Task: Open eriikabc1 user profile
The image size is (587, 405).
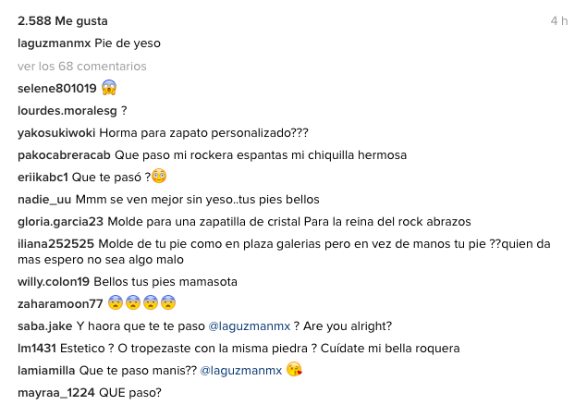Action: coord(43,178)
